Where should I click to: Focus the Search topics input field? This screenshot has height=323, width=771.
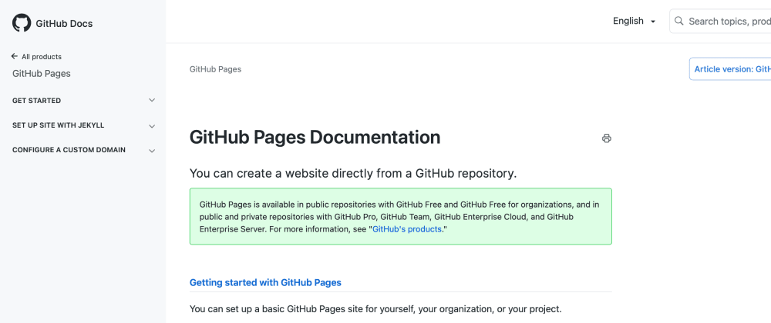[720, 21]
